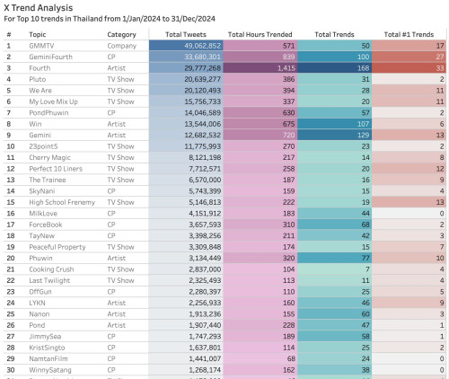
Task: Select the 'Cooking Crush' topic cell
Action: pos(51,269)
